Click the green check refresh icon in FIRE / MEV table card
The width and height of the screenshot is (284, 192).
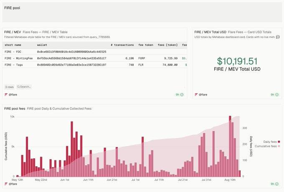tap(182, 95)
